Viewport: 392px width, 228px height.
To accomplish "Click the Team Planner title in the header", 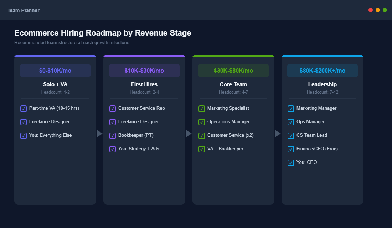I will point(24,10).
